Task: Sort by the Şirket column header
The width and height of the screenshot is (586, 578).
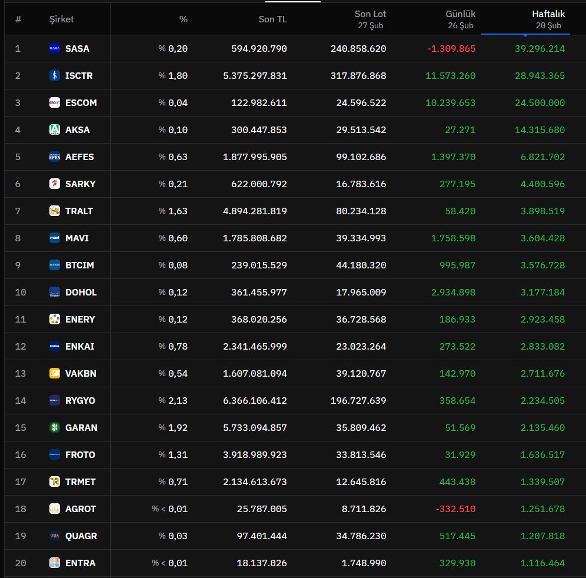Action: coord(62,19)
